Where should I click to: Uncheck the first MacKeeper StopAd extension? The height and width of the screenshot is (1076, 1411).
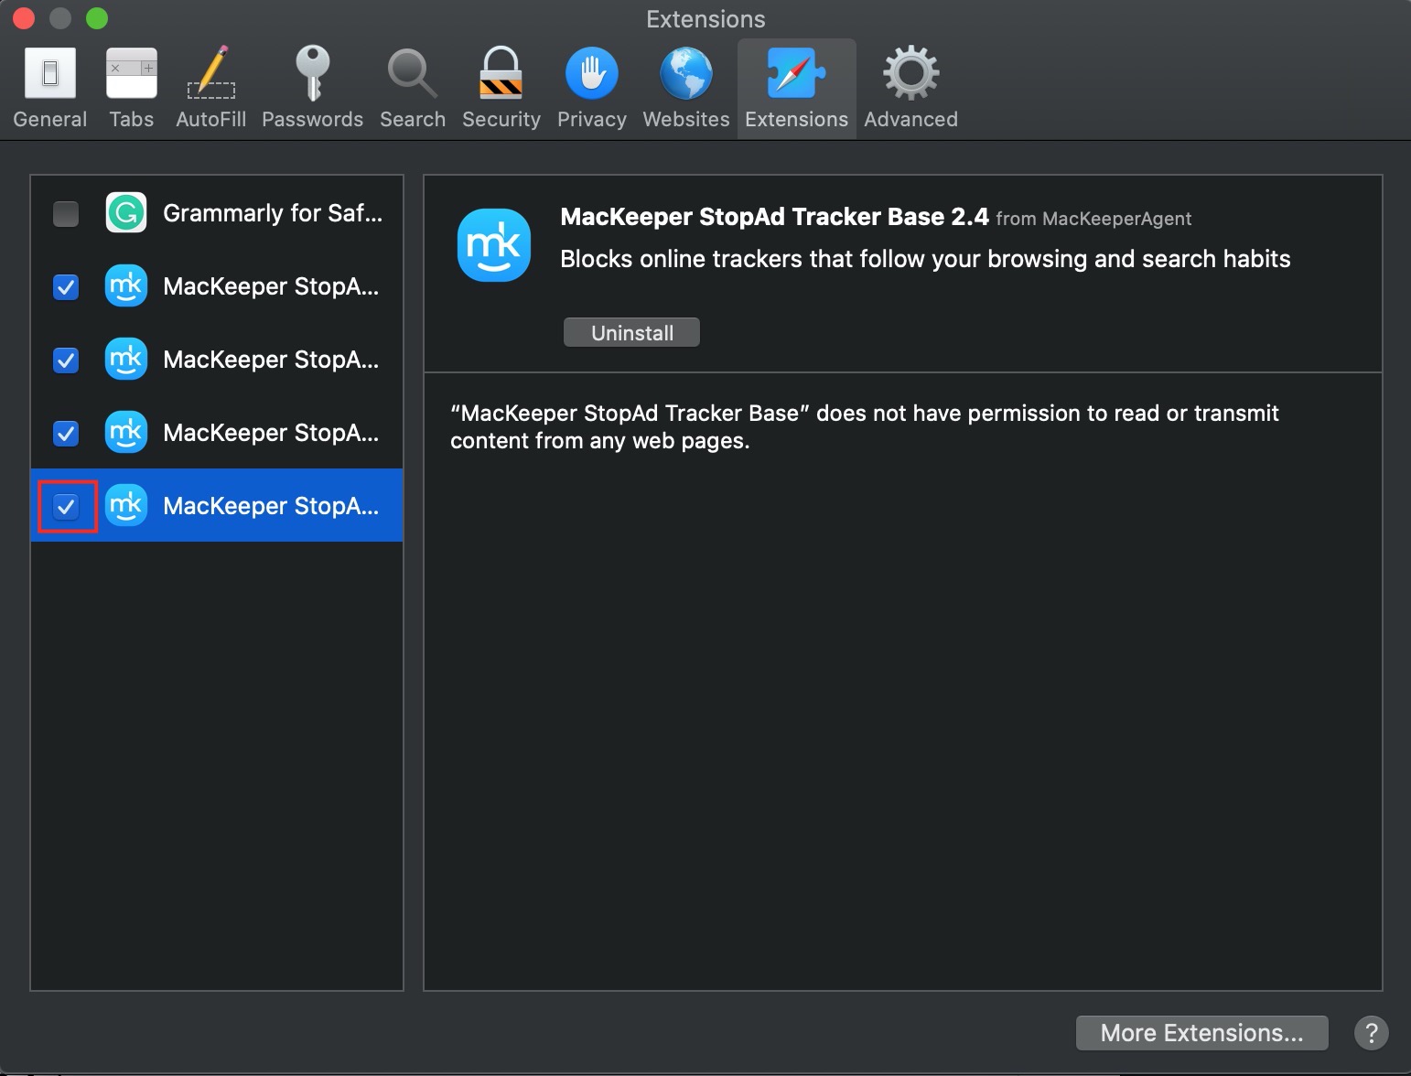[66, 287]
